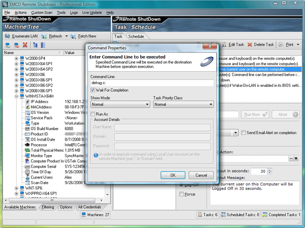Click the Machines: 27 status bar icon
Screen dimensions: 305x228
84,215
